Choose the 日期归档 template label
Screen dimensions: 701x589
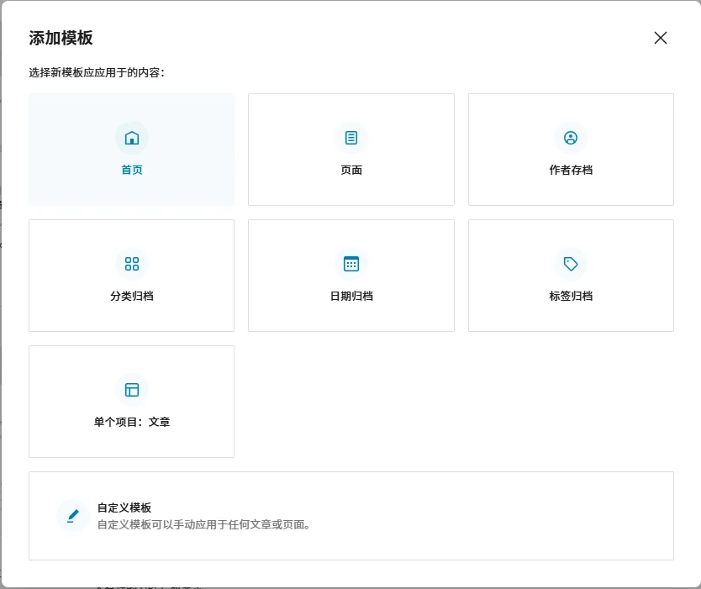click(351, 296)
